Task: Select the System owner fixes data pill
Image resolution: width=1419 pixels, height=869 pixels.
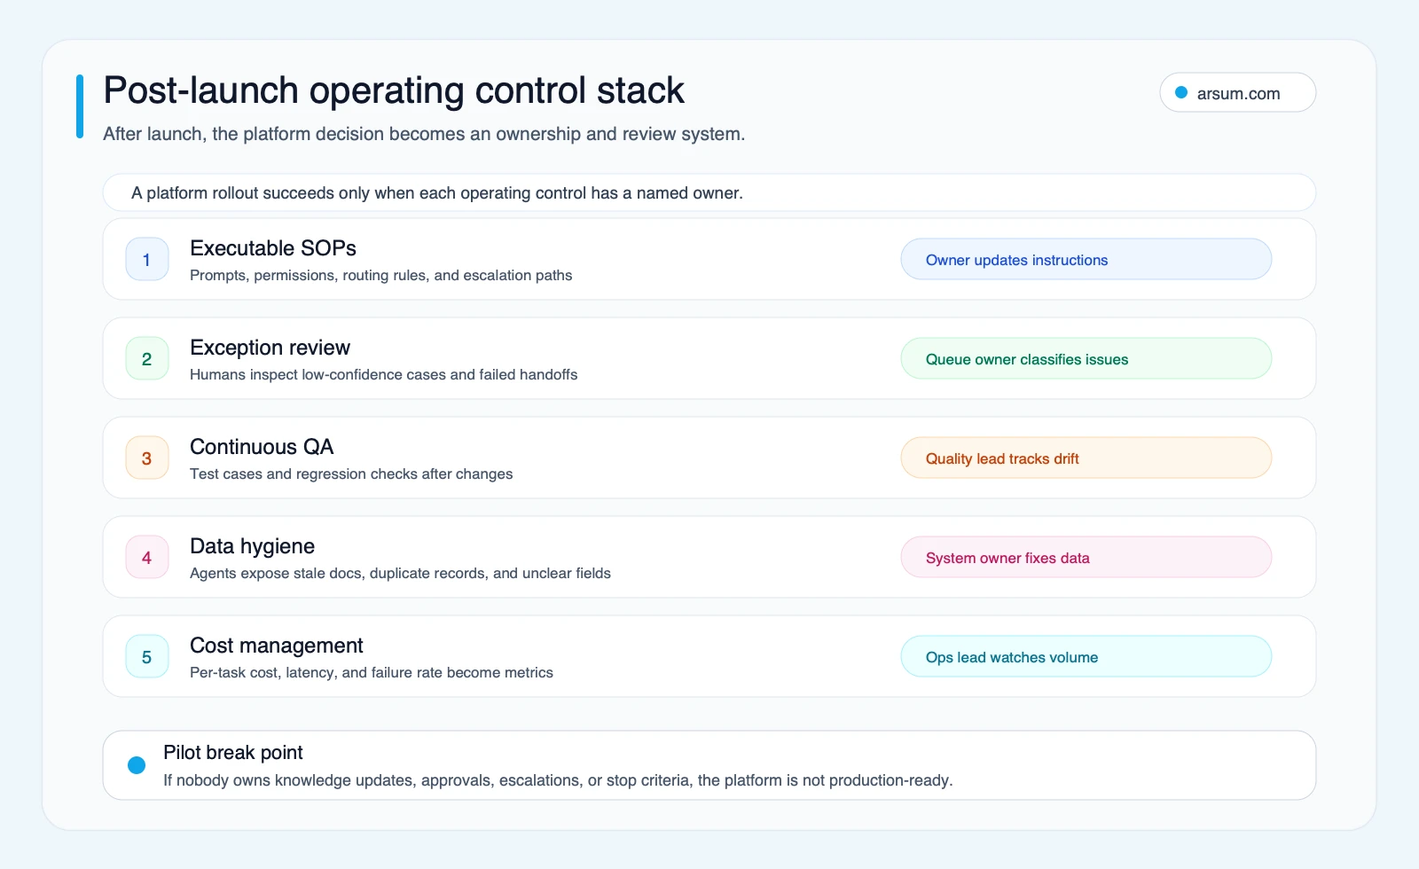Action: pyautogui.click(x=1086, y=557)
